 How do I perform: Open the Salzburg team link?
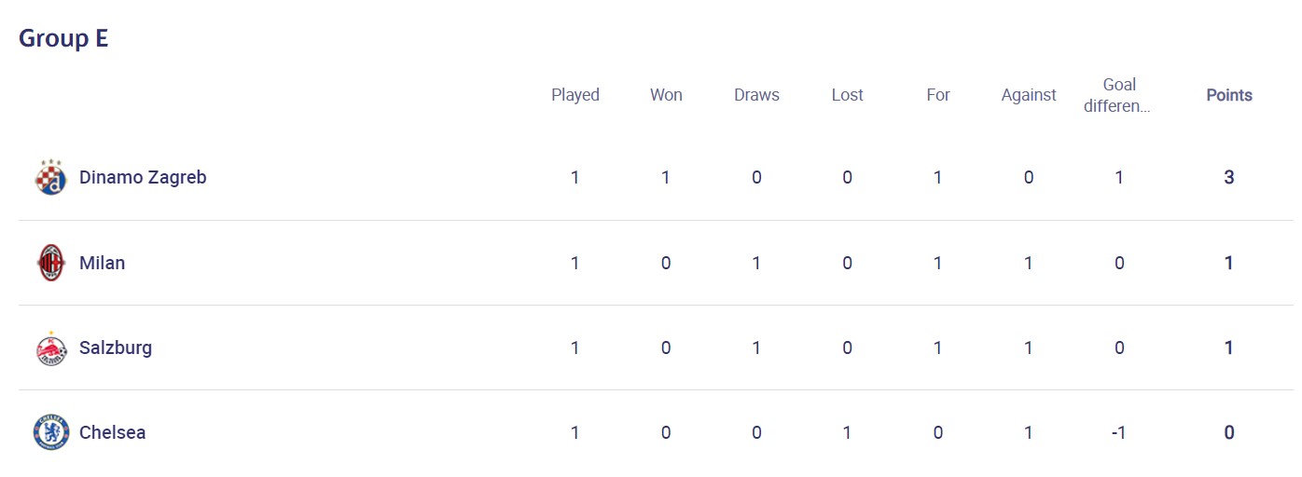116,348
